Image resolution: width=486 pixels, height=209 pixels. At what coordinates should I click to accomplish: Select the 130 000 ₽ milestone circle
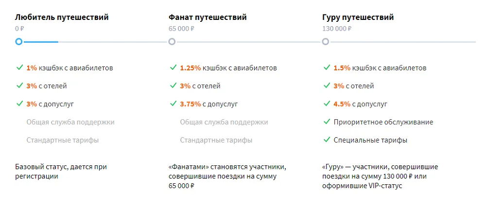(x=326, y=42)
